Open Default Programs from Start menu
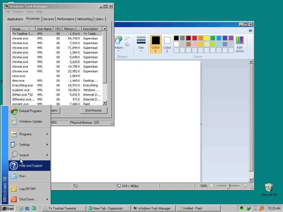Viewport: 283px width, 212px height. (29, 111)
